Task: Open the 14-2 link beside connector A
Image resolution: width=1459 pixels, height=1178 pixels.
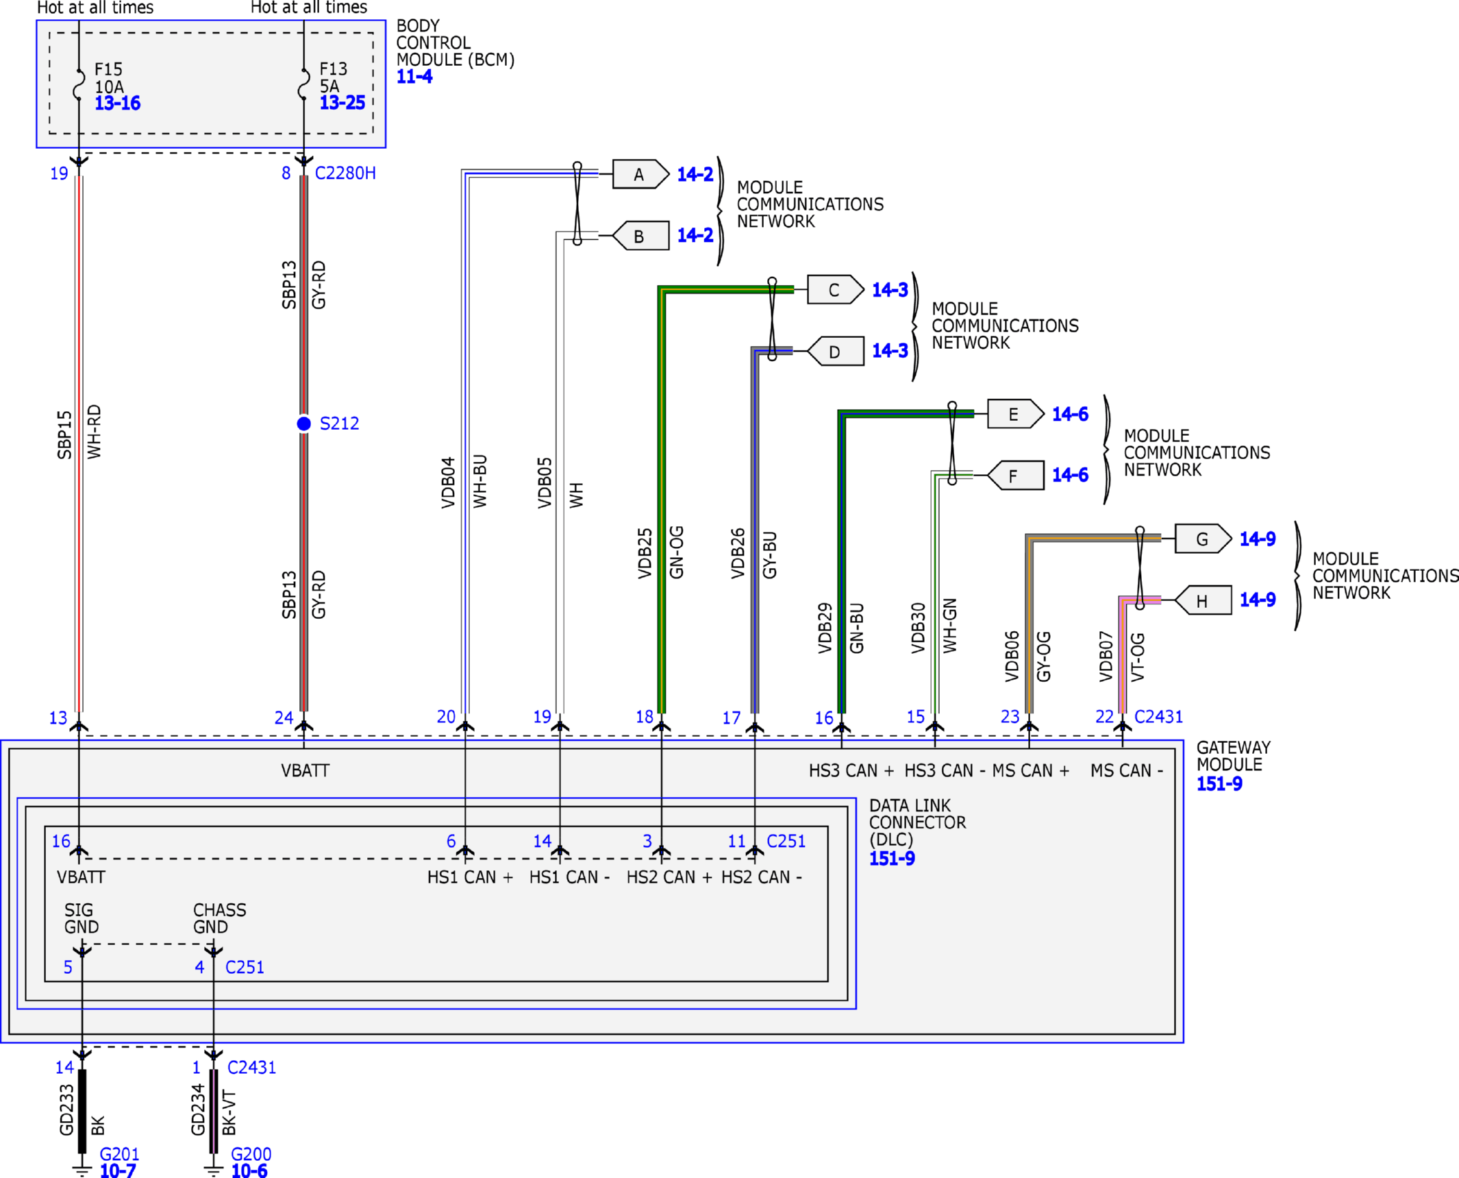Action: [x=695, y=175]
